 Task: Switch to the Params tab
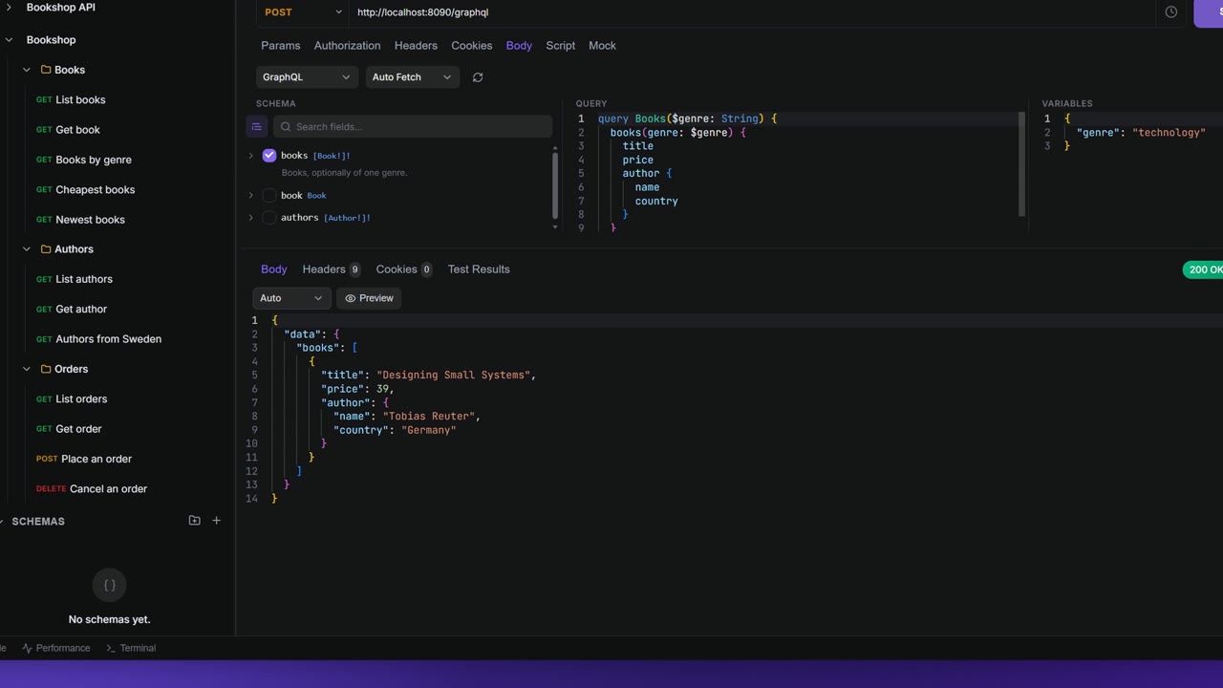tap(280, 46)
